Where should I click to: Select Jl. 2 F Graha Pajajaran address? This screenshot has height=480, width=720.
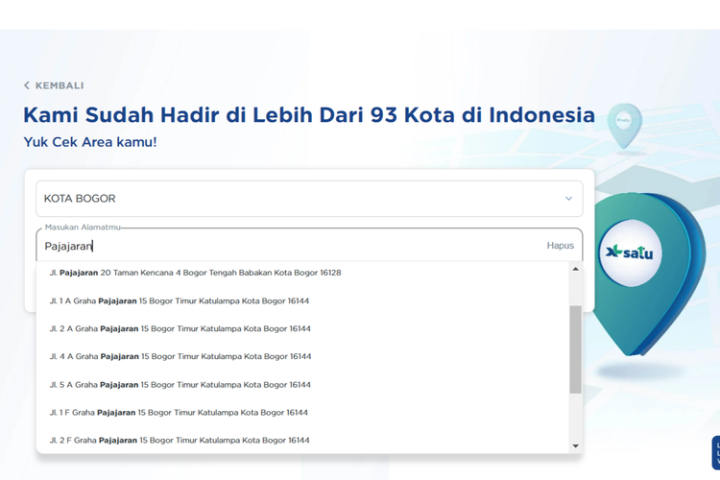tap(180, 441)
